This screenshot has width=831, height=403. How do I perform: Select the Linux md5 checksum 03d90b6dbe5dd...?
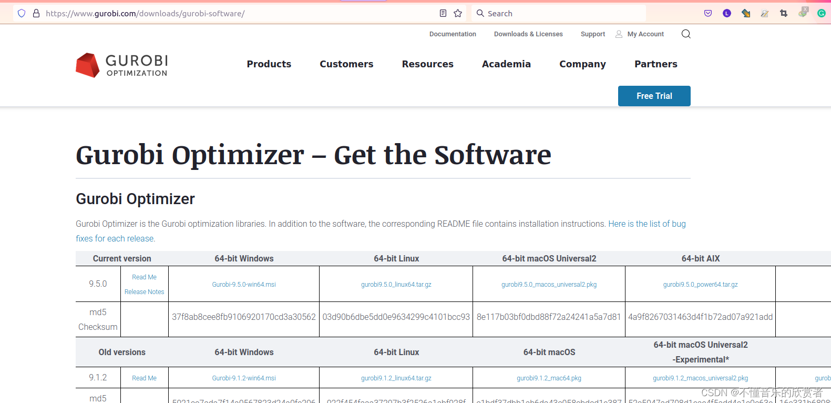tap(396, 317)
